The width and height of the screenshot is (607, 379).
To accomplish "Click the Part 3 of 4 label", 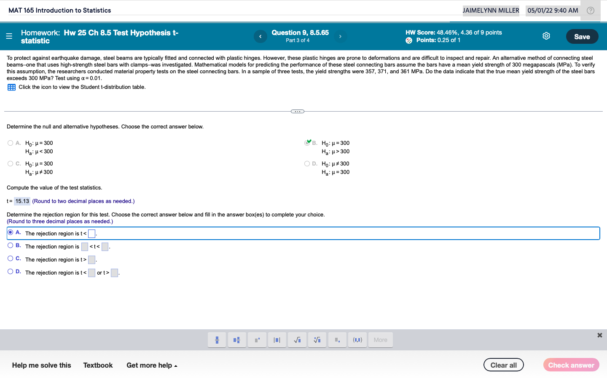I will pyautogui.click(x=298, y=40).
